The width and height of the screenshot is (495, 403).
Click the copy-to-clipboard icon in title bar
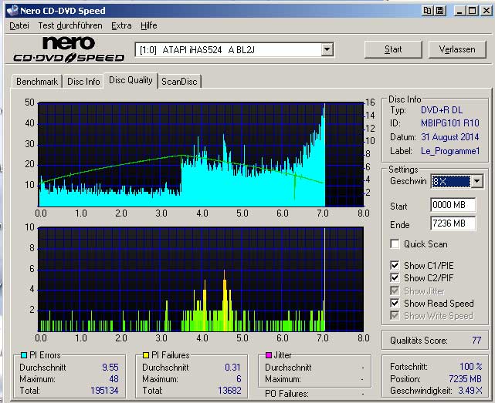point(428,11)
